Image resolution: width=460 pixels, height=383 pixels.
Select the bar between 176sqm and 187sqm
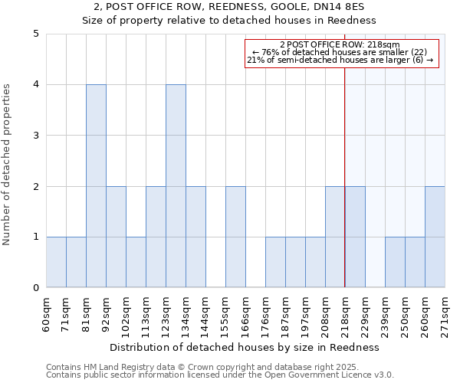(x=275, y=262)
